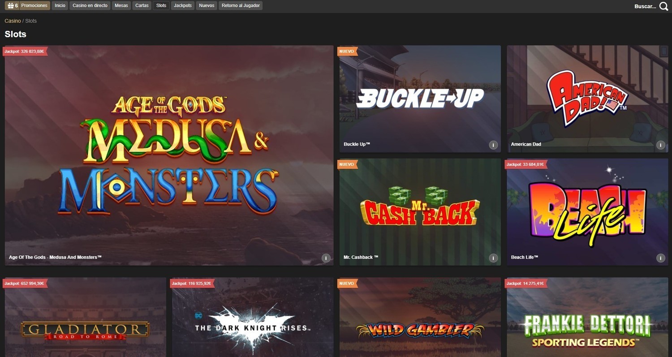Open the Nuevos category
This screenshot has height=357, width=672.
pyautogui.click(x=207, y=6)
